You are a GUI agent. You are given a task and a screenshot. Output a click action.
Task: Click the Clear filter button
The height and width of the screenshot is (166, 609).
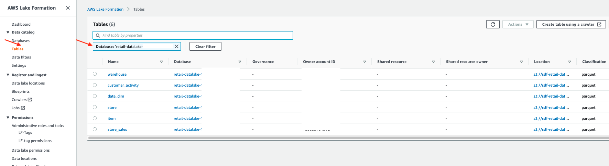coord(205,47)
